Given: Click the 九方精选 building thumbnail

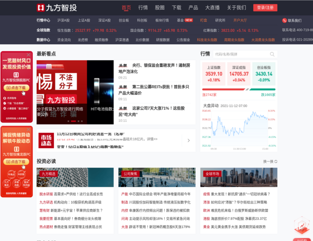Looking at the screenshot, I should [75, 177].
